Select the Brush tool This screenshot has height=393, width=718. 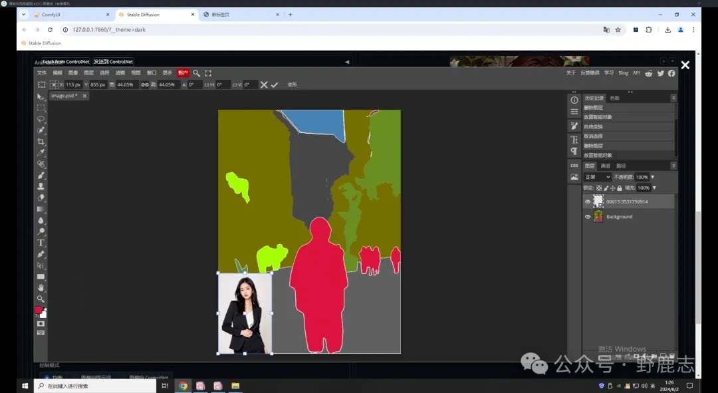click(x=41, y=176)
